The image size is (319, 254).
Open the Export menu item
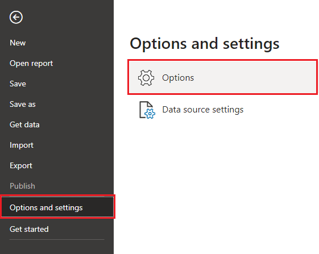click(21, 166)
